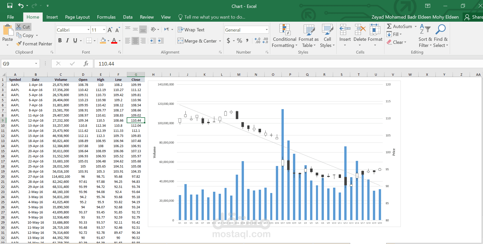Apply Comma Style format
Image resolution: width=483 pixels, height=244 pixels.
click(247, 41)
